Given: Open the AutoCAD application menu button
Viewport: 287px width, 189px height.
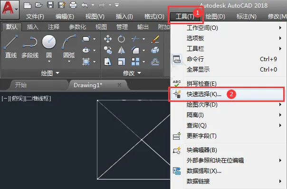Looking at the screenshot, I should [10, 9].
